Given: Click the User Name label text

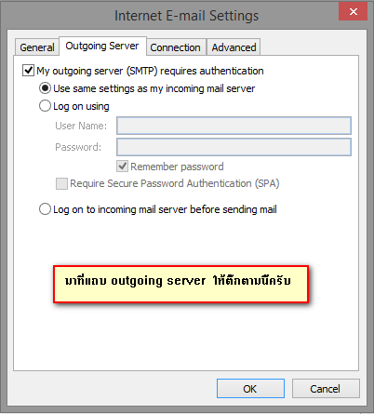Looking at the screenshot, I should tap(81, 126).
